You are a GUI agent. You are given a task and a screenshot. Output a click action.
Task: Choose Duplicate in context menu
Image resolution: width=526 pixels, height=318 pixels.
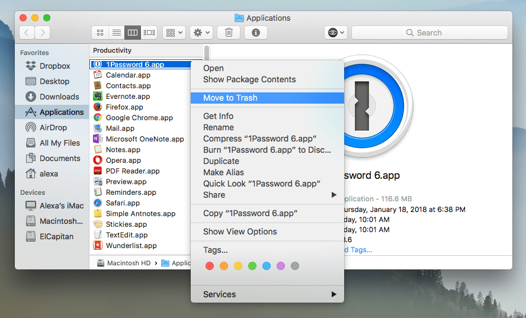[x=267, y=161]
